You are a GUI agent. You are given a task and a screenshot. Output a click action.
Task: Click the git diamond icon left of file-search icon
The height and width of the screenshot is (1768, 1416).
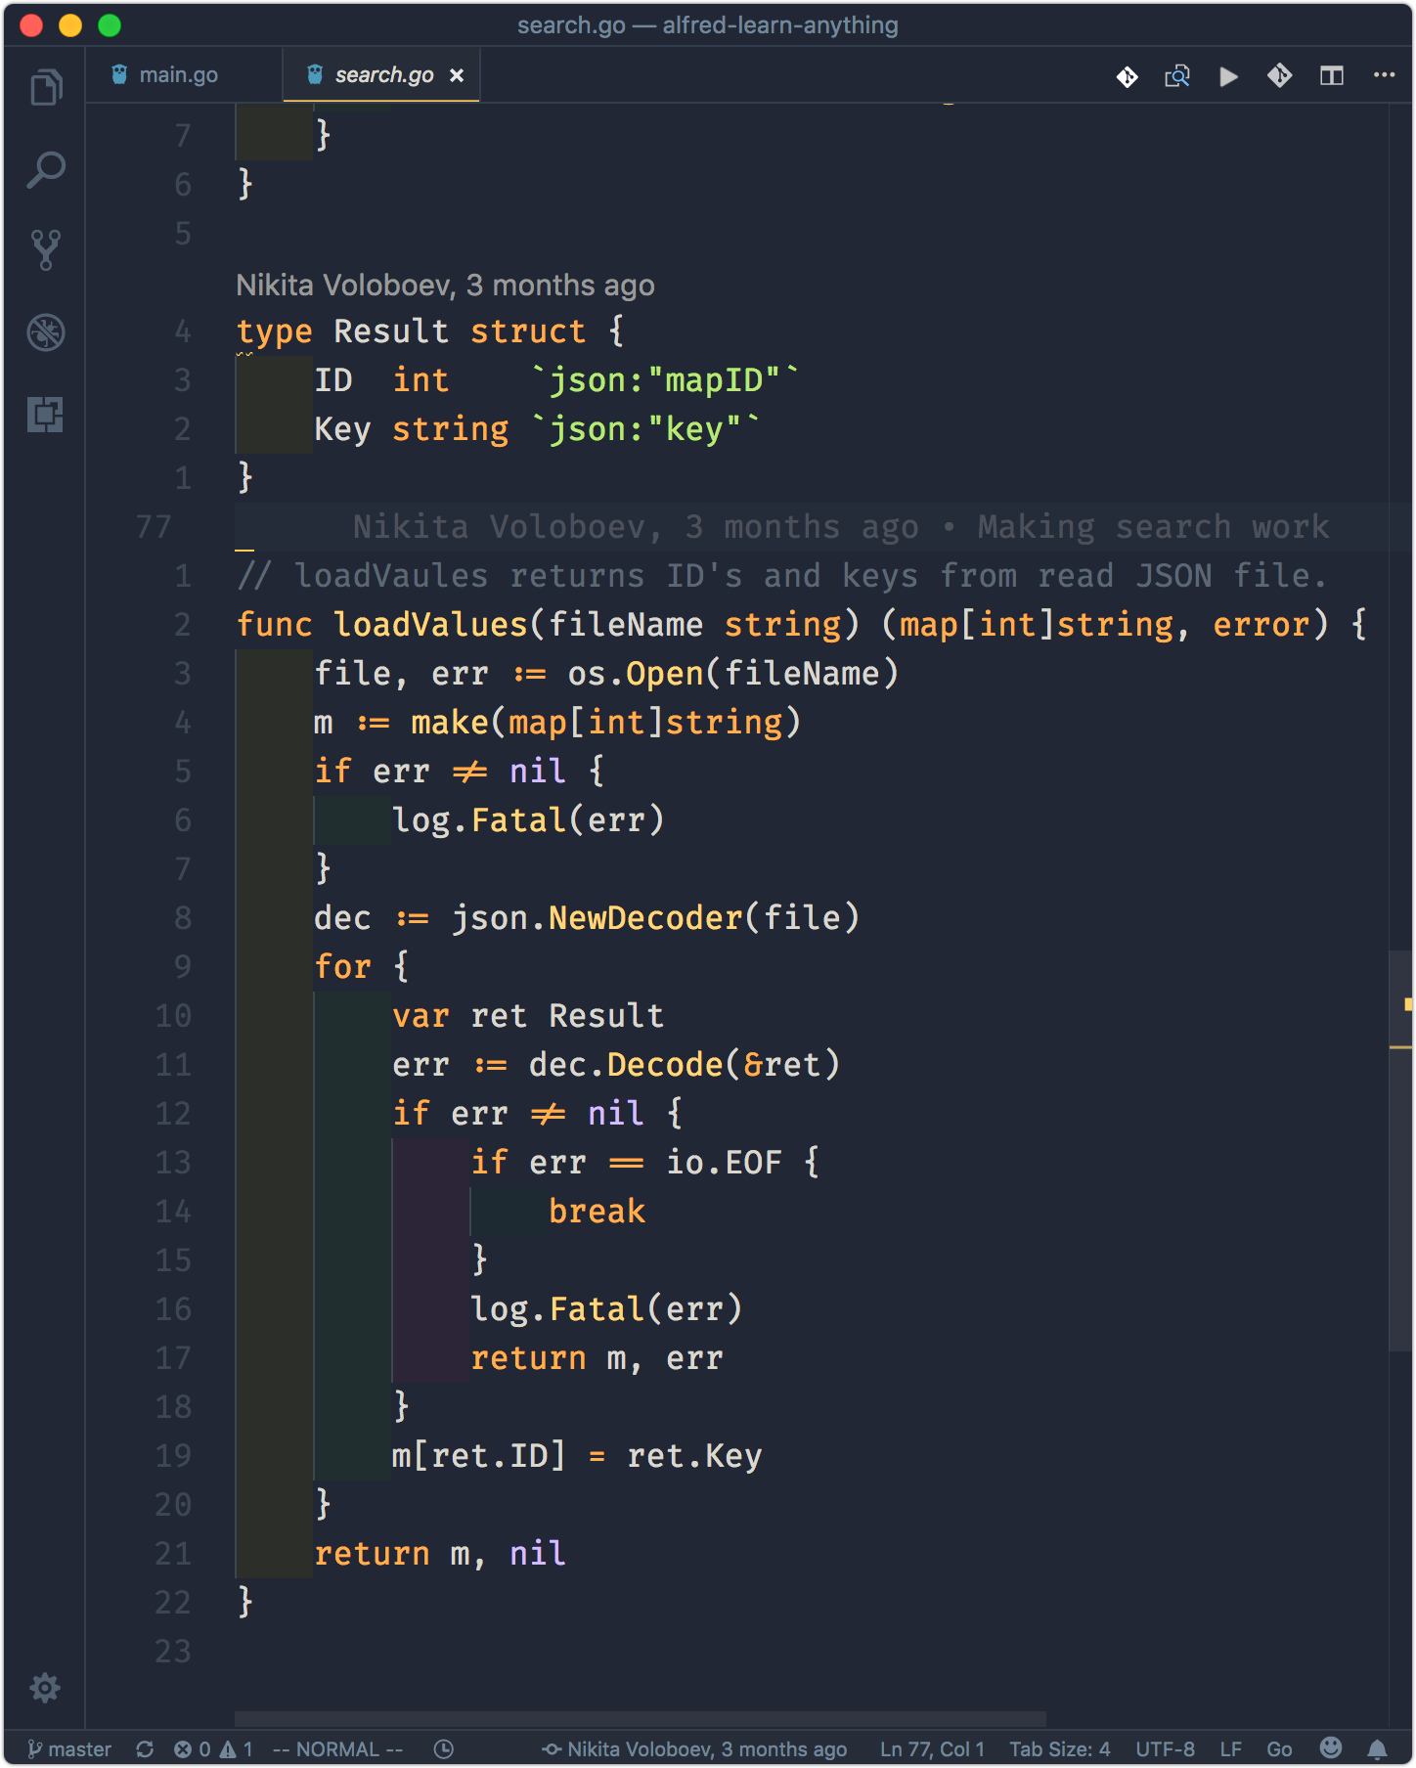coord(1127,76)
